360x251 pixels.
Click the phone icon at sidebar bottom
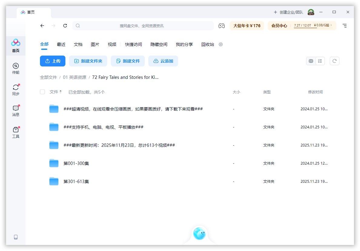[16, 237]
